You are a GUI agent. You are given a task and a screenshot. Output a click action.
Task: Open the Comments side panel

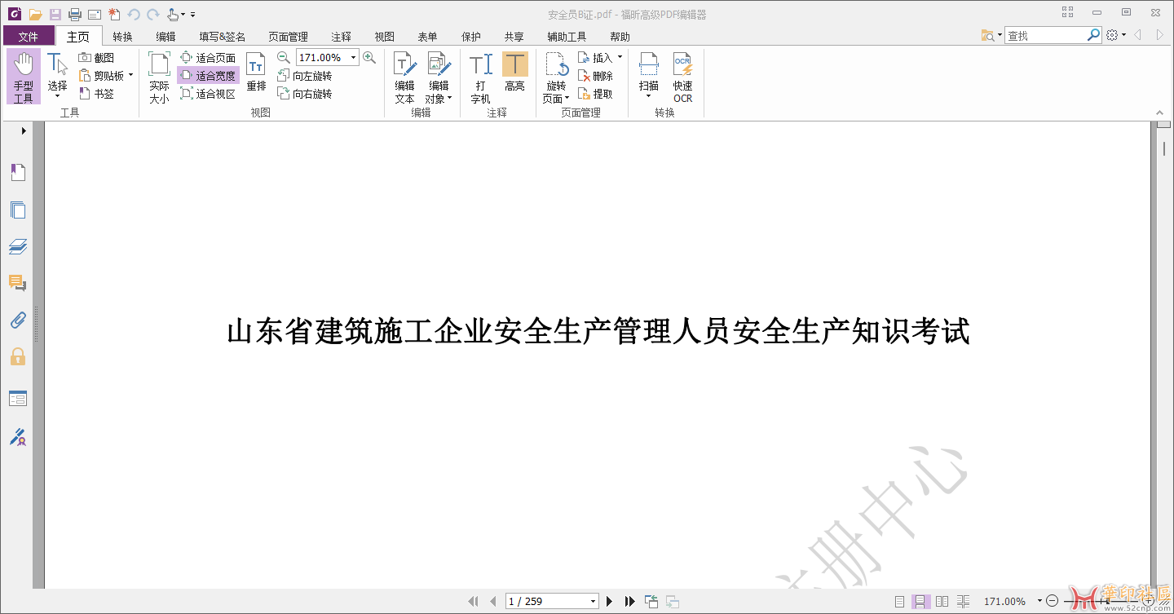[x=18, y=283]
